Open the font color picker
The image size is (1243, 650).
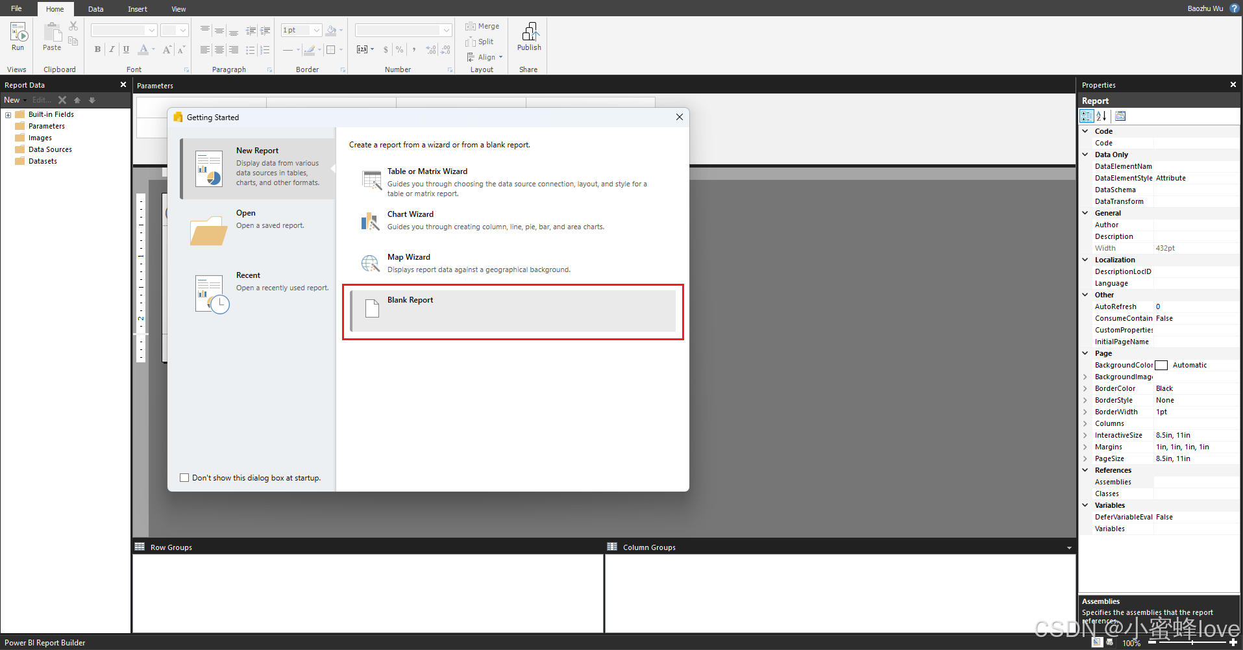coord(147,49)
